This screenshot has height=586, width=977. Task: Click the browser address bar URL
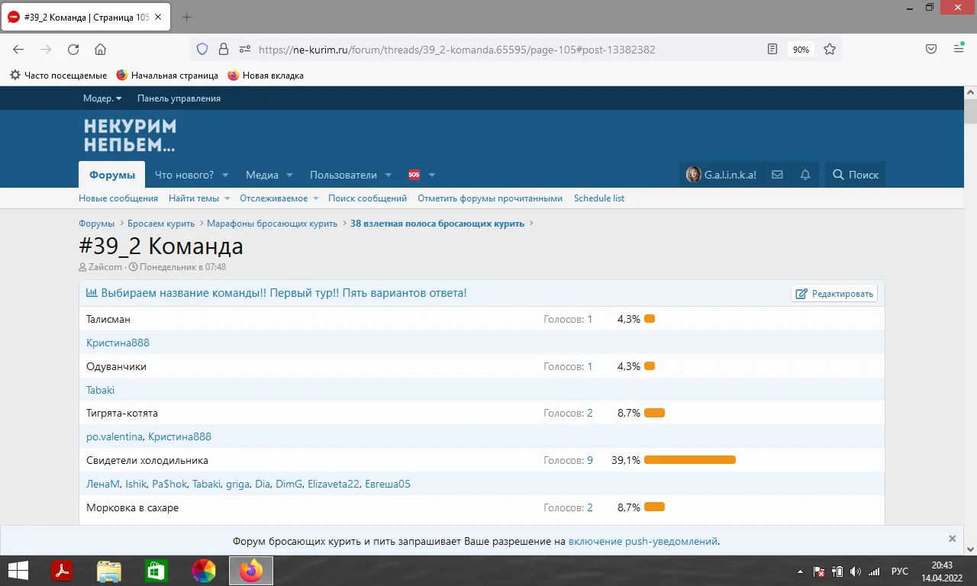456,50
